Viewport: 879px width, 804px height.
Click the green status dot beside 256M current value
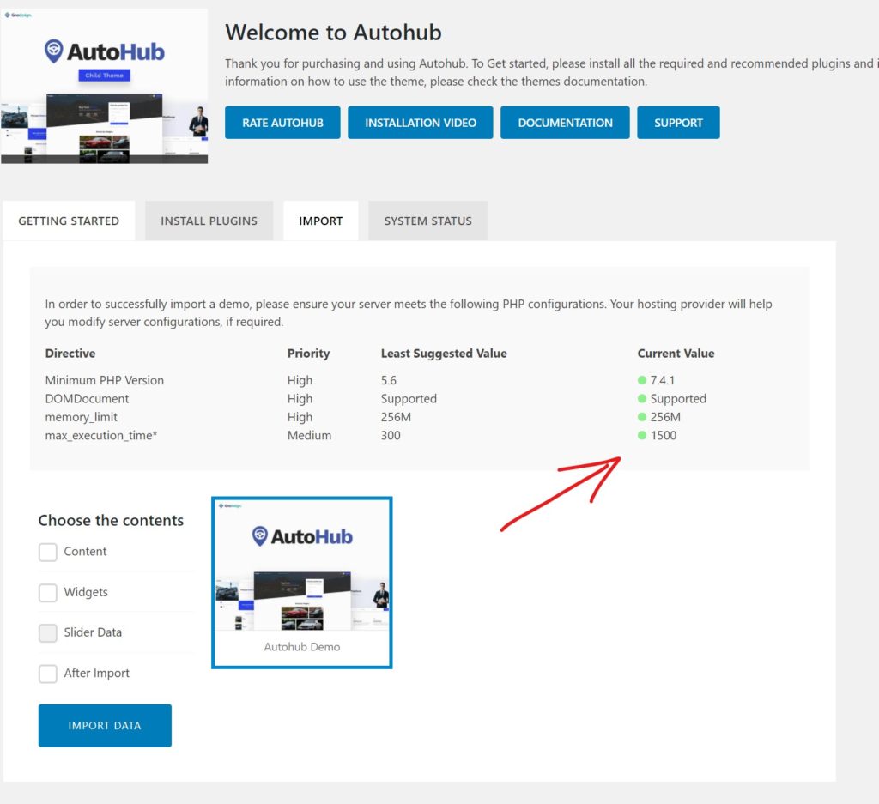point(642,417)
